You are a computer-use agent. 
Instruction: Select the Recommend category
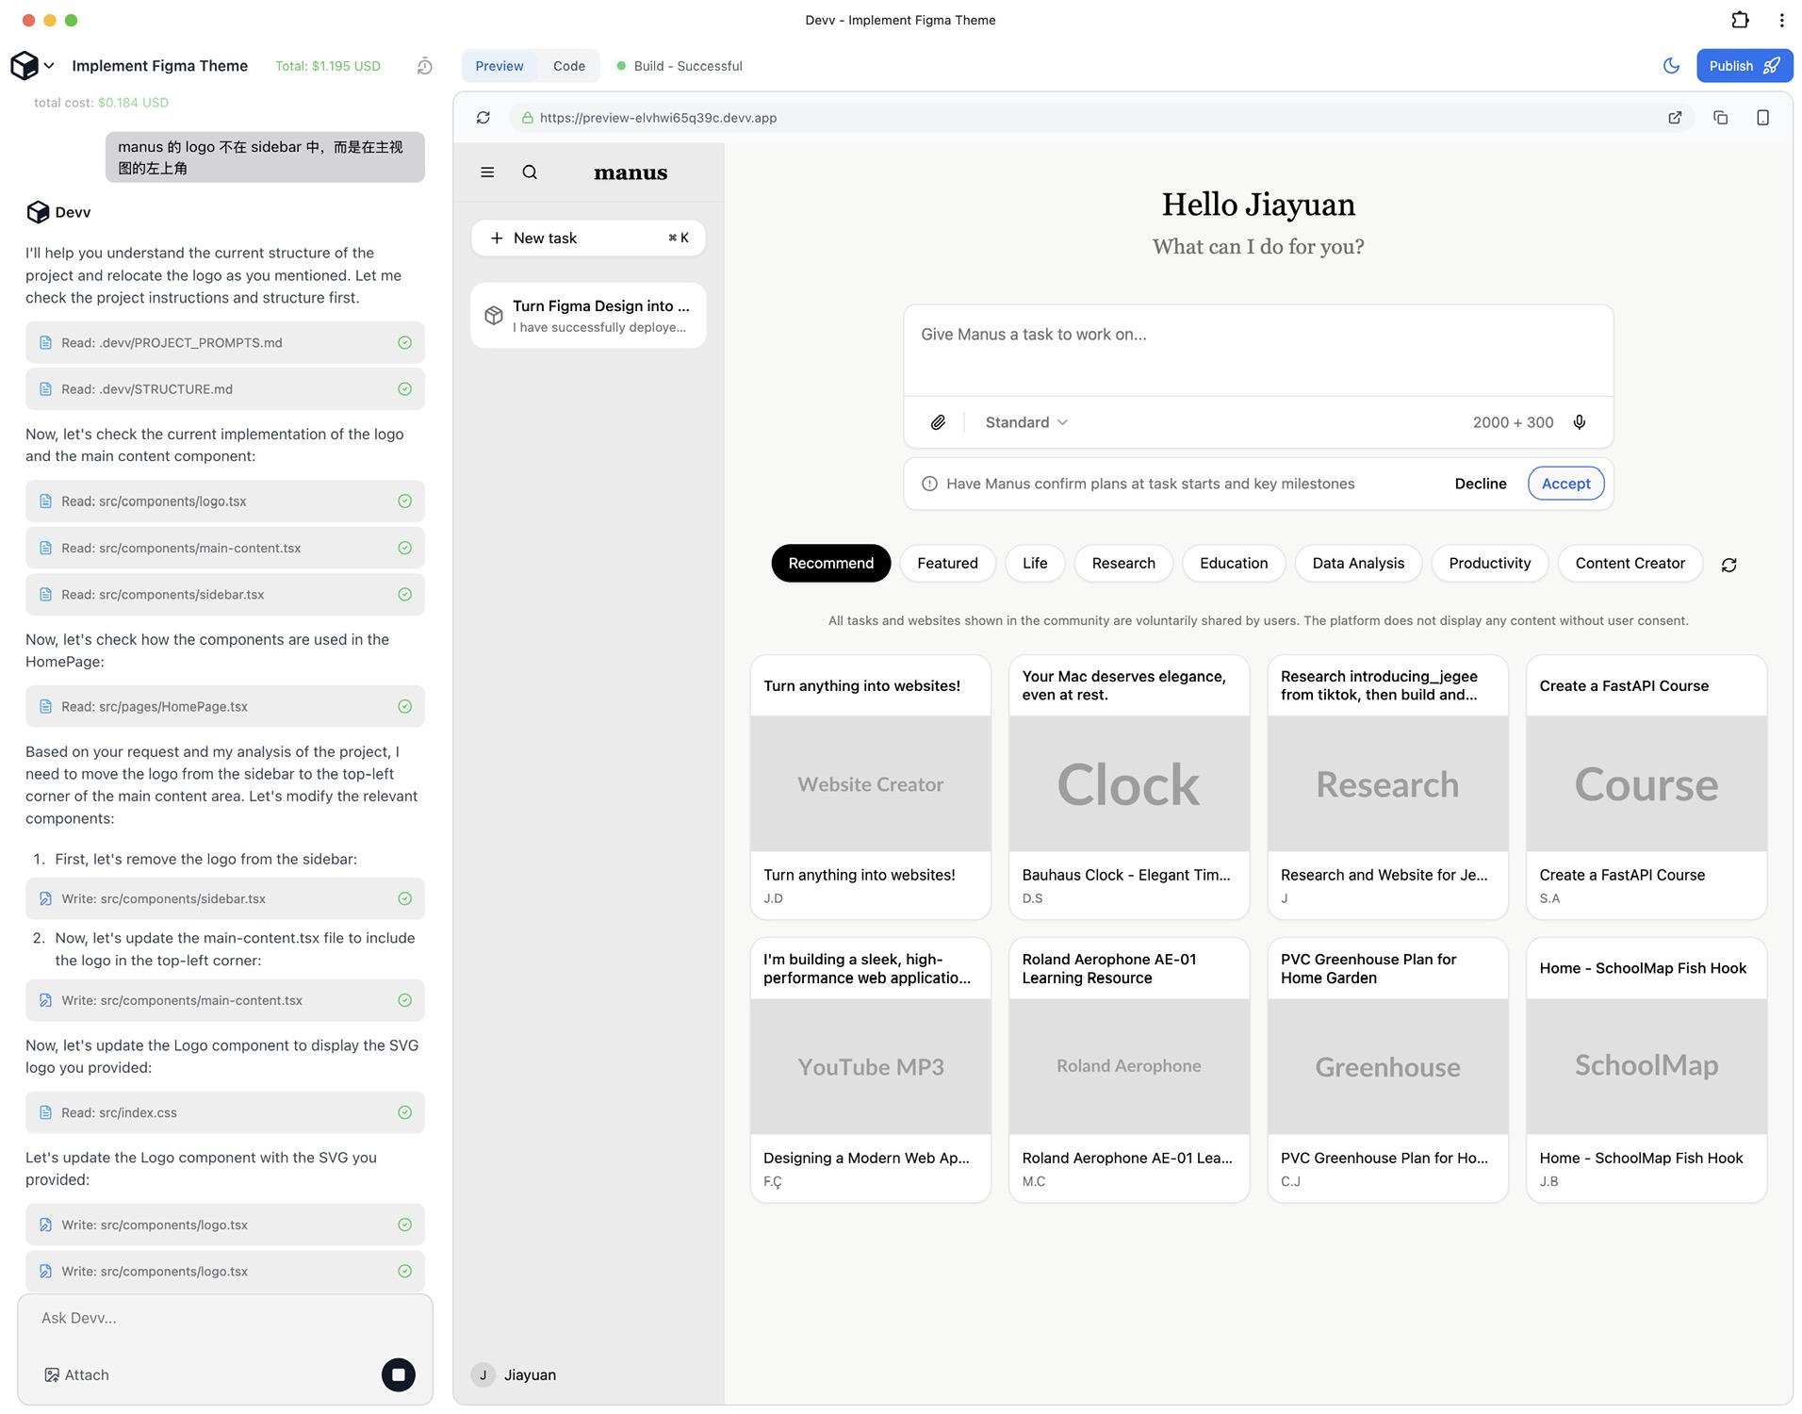830,563
